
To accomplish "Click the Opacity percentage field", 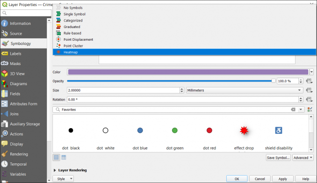I will point(288,81).
